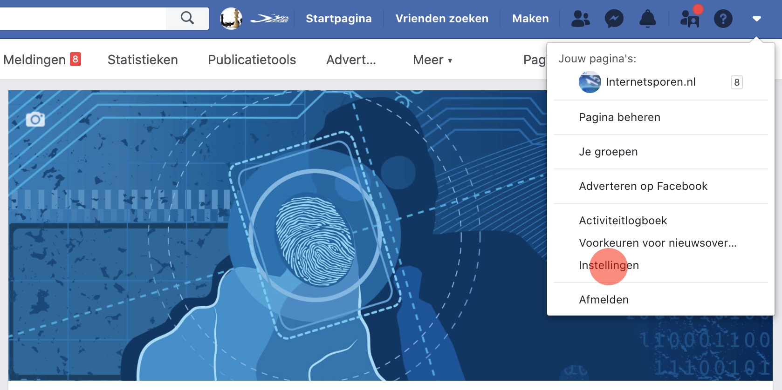This screenshot has width=782, height=390.
Task: Open the icon with the red notification dot
Action: pos(690,19)
